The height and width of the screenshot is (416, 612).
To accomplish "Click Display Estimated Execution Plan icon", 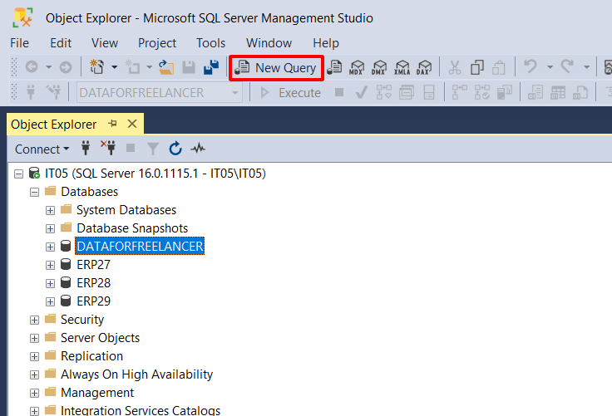I will click(x=384, y=93).
